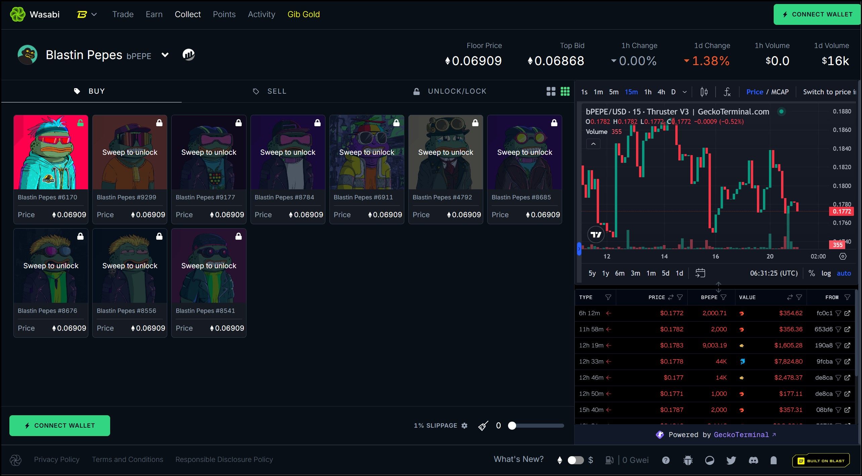Open GeckoTerminal powered-by link
Screen dimensions: 862x476
click(x=741, y=435)
